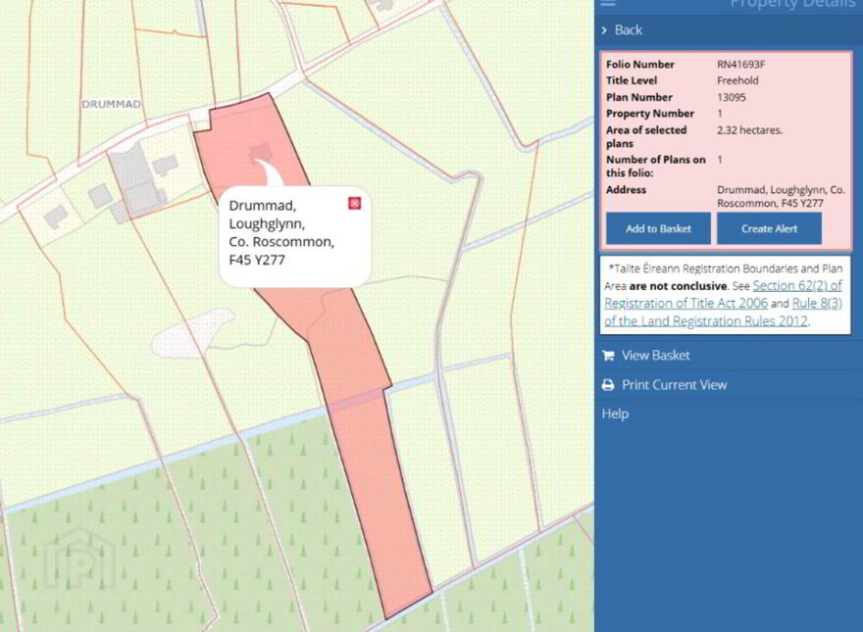Open the hamburger menu icon
This screenshot has width=863, height=632.
point(608,3)
